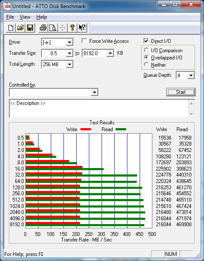Activate the context help arrow-question icon

tap(82, 28)
